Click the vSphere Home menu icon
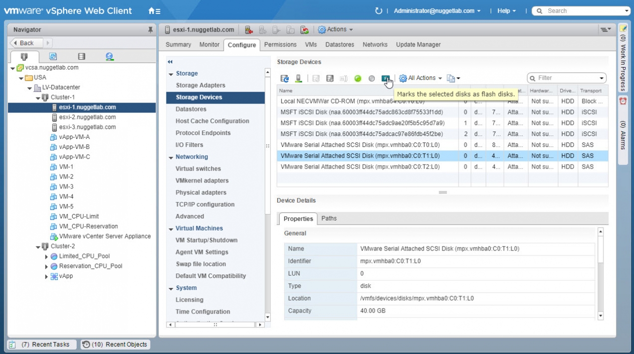 pyautogui.click(x=154, y=11)
